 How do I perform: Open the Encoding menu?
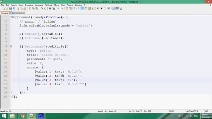pos(29,5)
